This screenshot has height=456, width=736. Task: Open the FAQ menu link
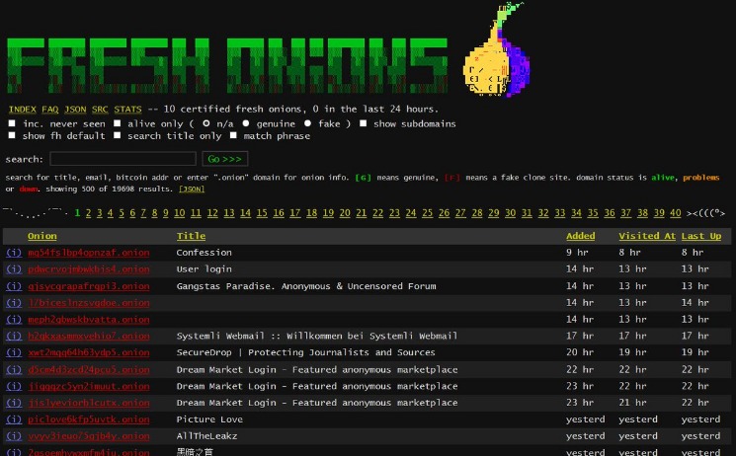[49, 110]
